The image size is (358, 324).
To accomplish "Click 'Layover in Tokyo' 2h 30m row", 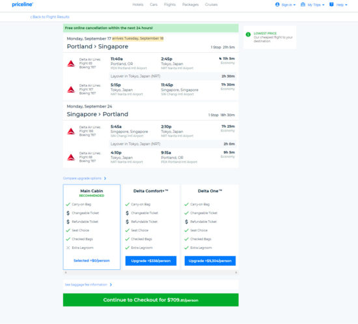I will click(173, 76).
